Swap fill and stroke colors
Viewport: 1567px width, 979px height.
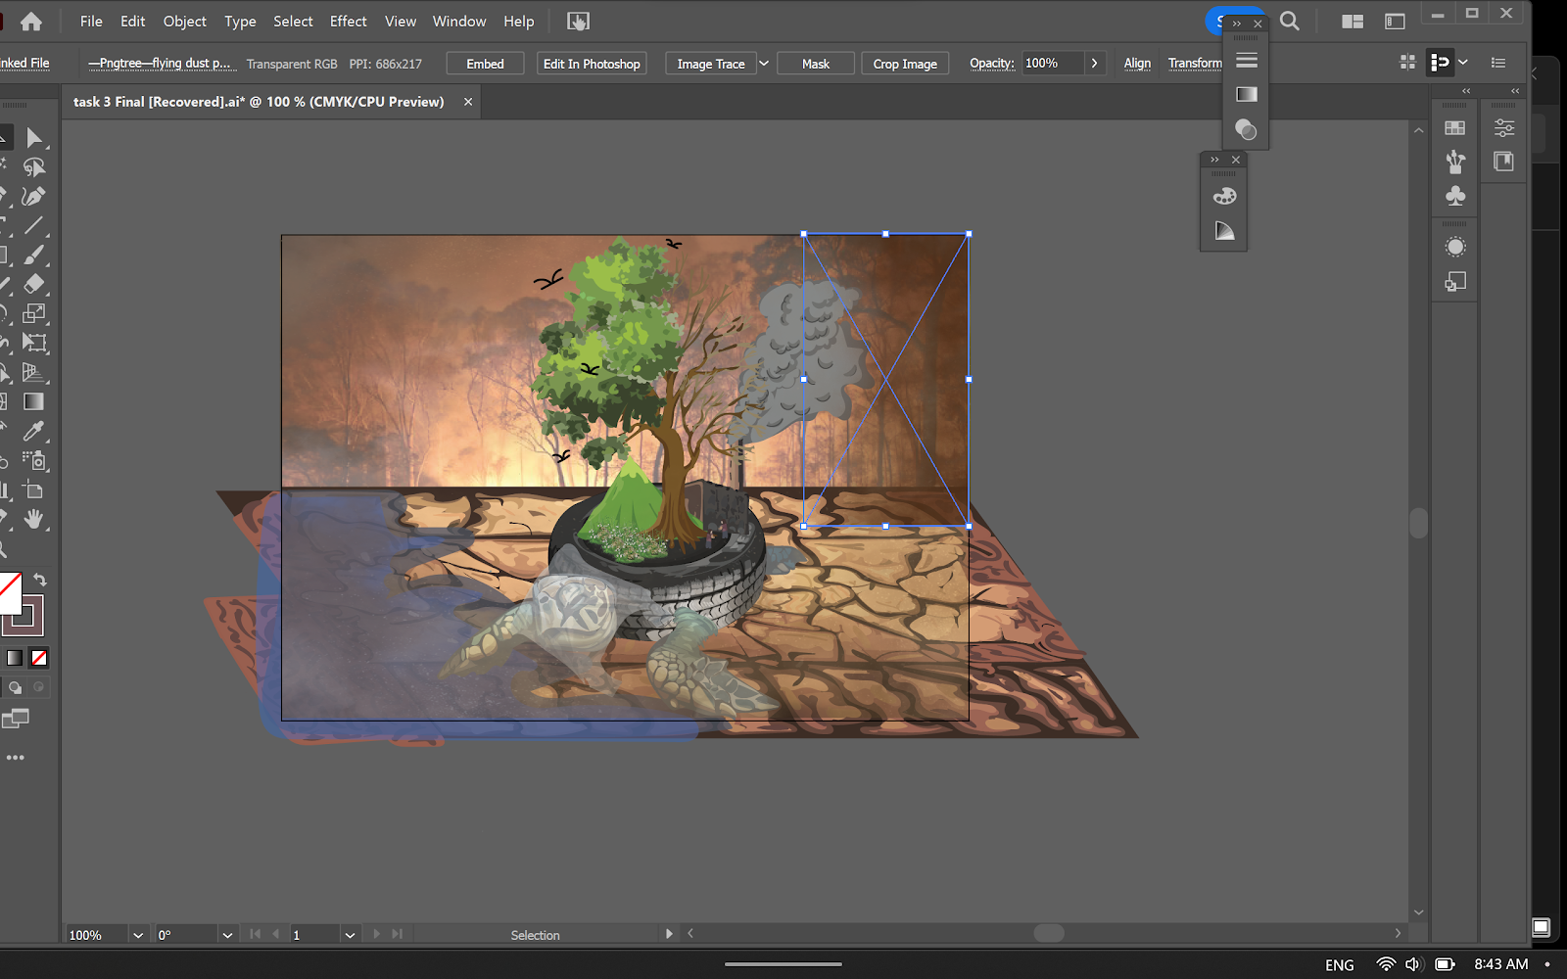40,580
